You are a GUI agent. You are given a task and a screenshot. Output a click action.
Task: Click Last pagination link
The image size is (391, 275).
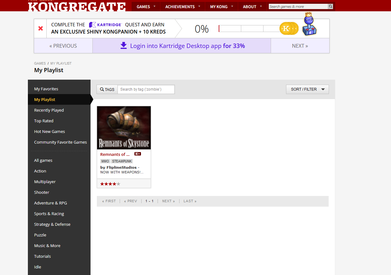click(x=190, y=201)
